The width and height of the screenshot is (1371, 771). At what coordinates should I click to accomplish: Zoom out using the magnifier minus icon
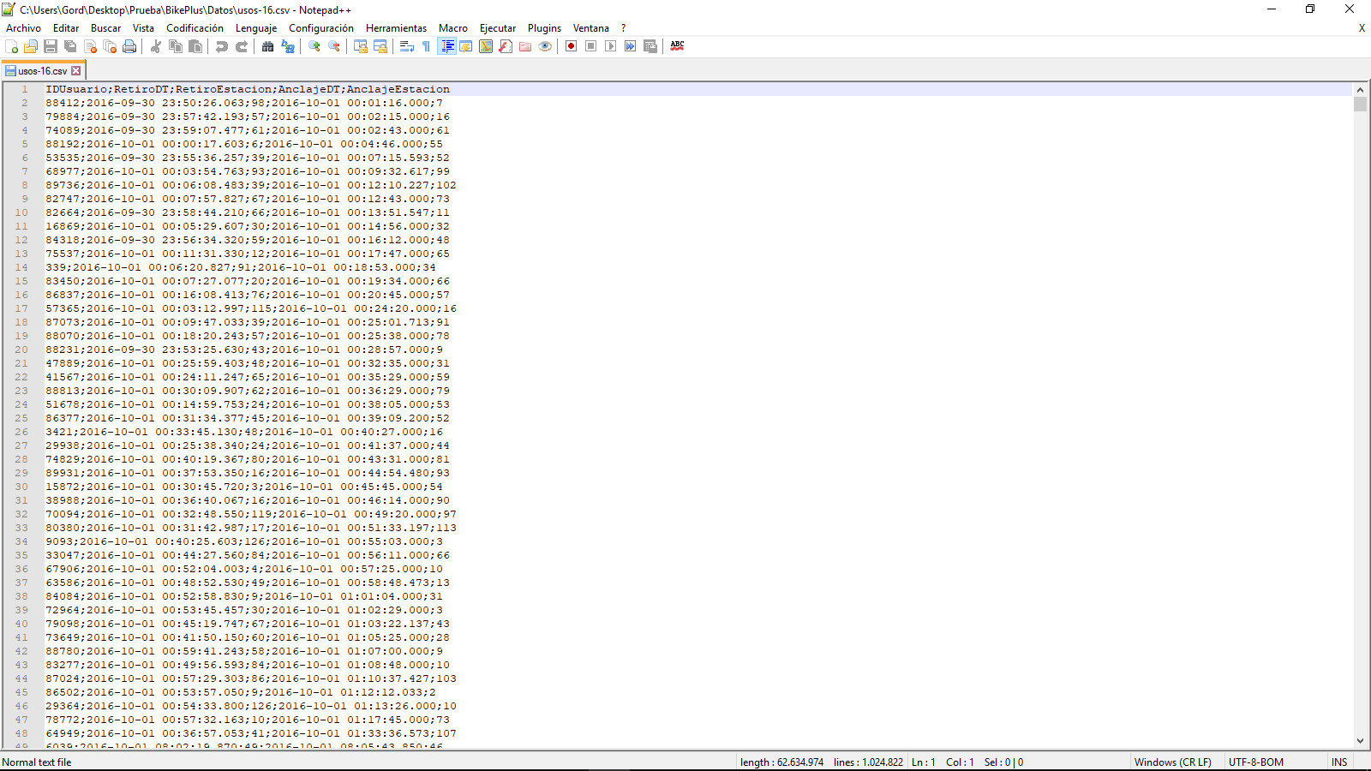pyautogui.click(x=334, y=46)
